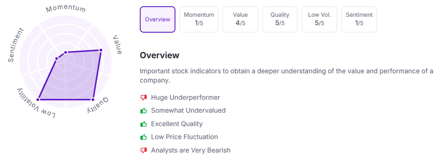Click the Quality data point on radar chart
This screenshot has width=440, height=160.
click(x=93, y=99)
